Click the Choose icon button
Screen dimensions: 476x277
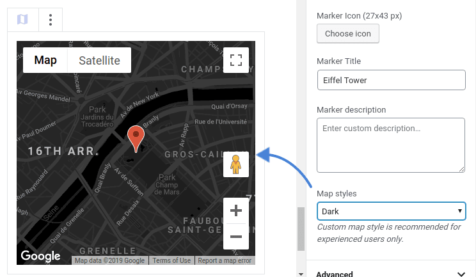(x=348, y=33)
